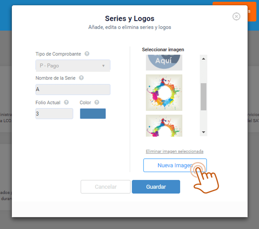Select the bottom partially visible splash thumbnail
Viewport: 259px width, 229px height.
pos(164,126)
